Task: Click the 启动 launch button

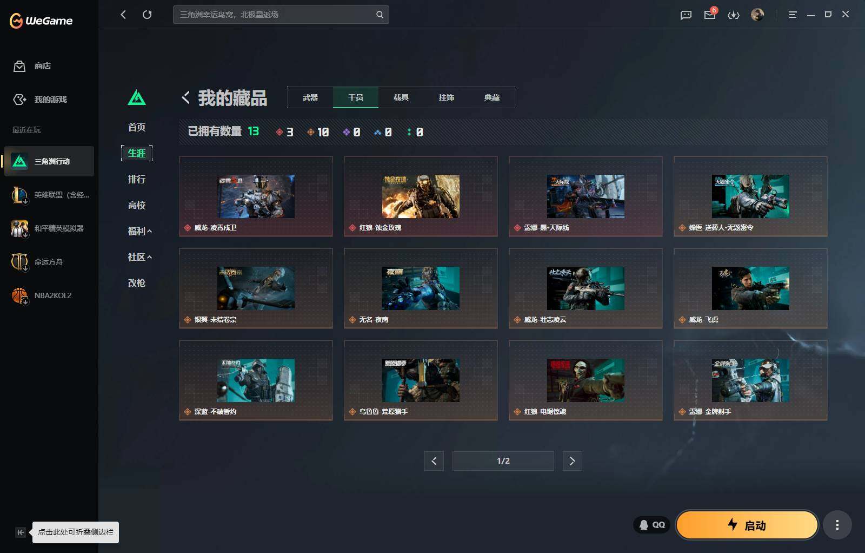Action: pyautogui.click(x=747, y=525)
